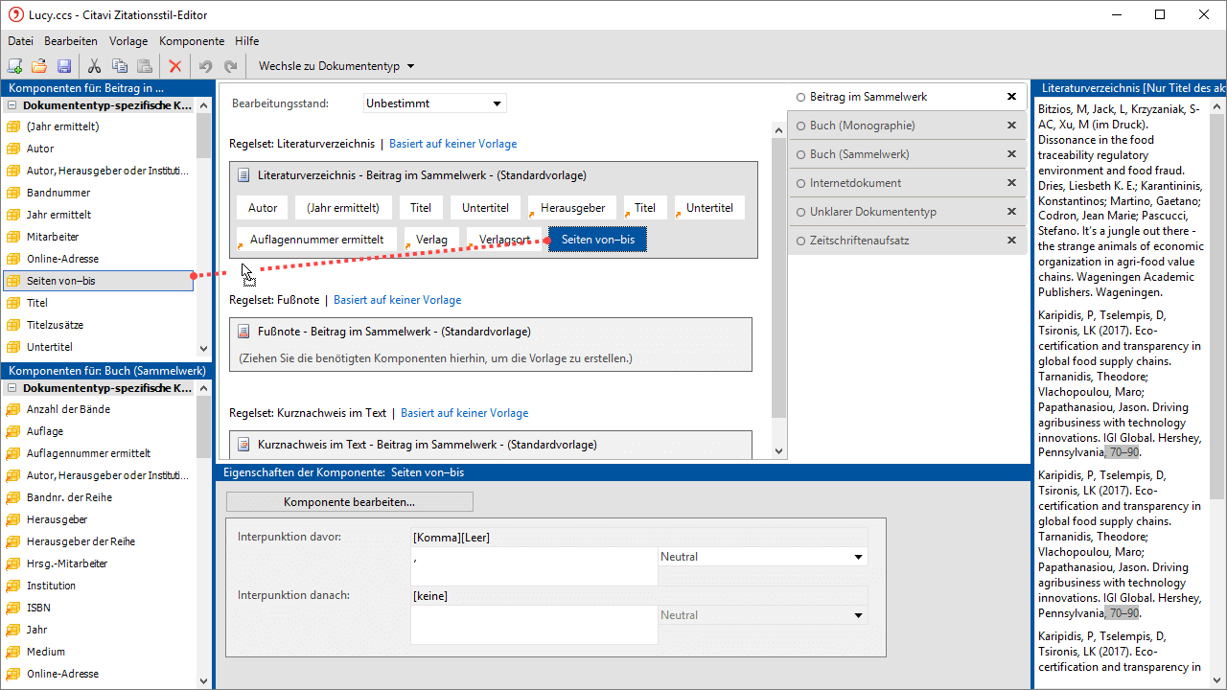1227x690 pixels.
Task: Open the Wechsle zu Dokumententyp dropdown
Action: tap(336, 66)
